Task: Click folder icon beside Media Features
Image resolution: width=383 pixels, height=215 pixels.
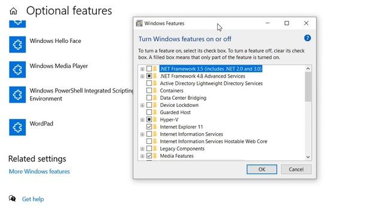Action: coord(155,156)
